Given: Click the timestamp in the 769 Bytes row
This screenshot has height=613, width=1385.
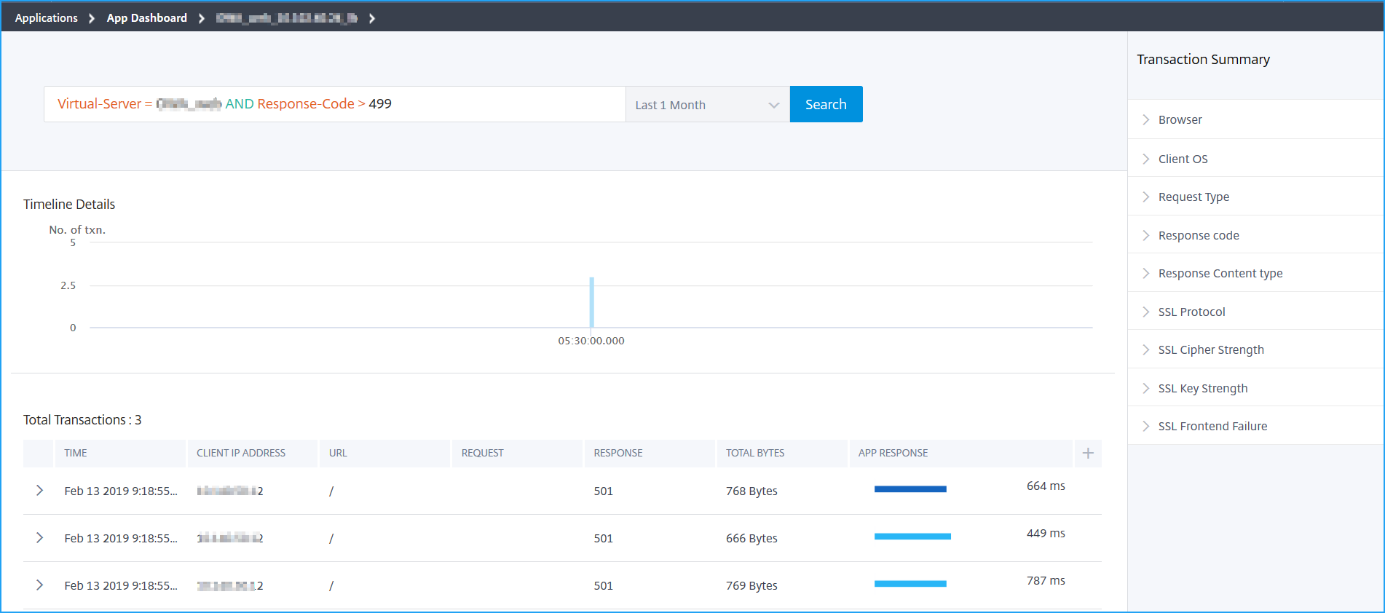Looking at the screenshot, I should click(121, 585).
